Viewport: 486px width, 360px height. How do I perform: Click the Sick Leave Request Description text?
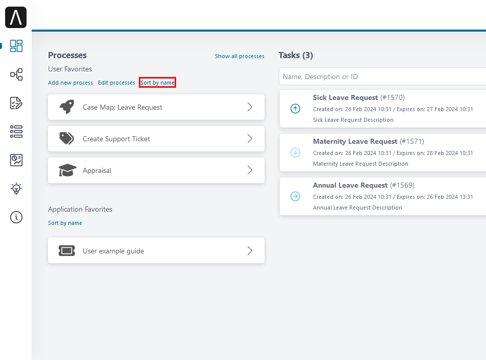coord(353,120)
